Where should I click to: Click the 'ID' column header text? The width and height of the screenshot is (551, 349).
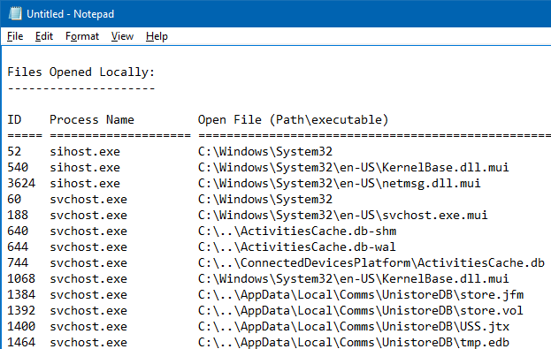click(x=14, y=120)
